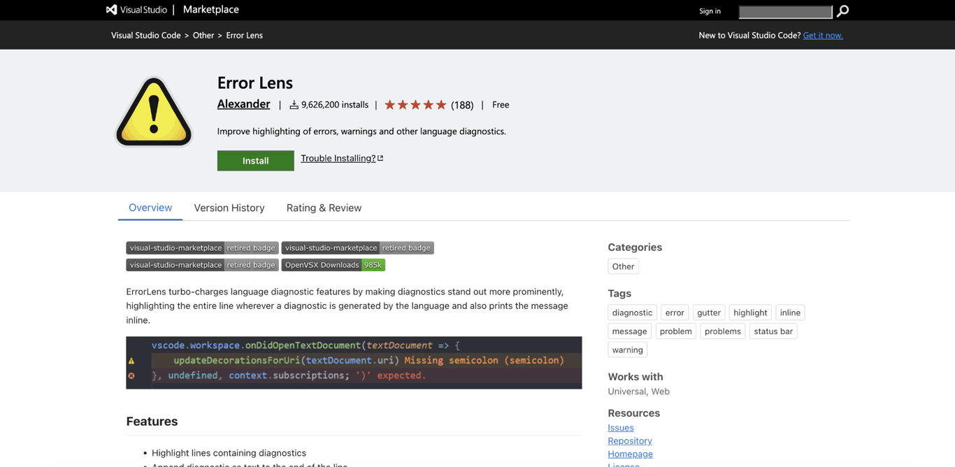Click the Error Lens title heading
Screen dimensions: 955x467
point(254,82)
